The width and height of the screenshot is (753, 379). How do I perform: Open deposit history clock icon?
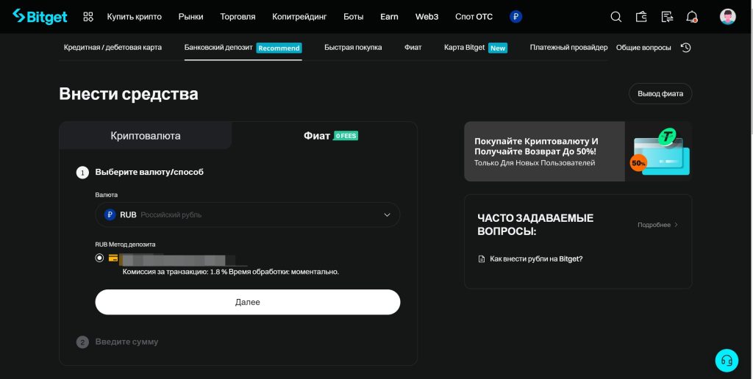[x=685, y=48]
